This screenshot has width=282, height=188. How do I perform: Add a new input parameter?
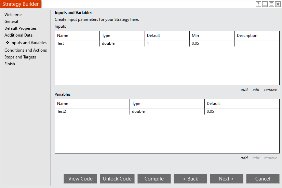pos(244,90)
